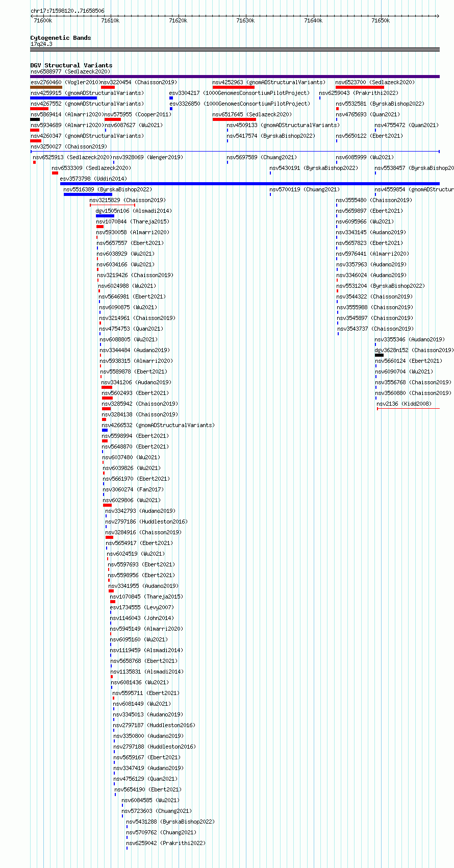Image resolution: width=454 pixels, height=868 pixels.
Task: Select nsv5660124 (Ebert2021) label
Action: pyautogui.click(x=409, y=361)
